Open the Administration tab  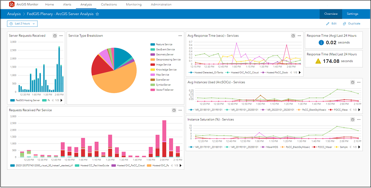tap(161, 5)
